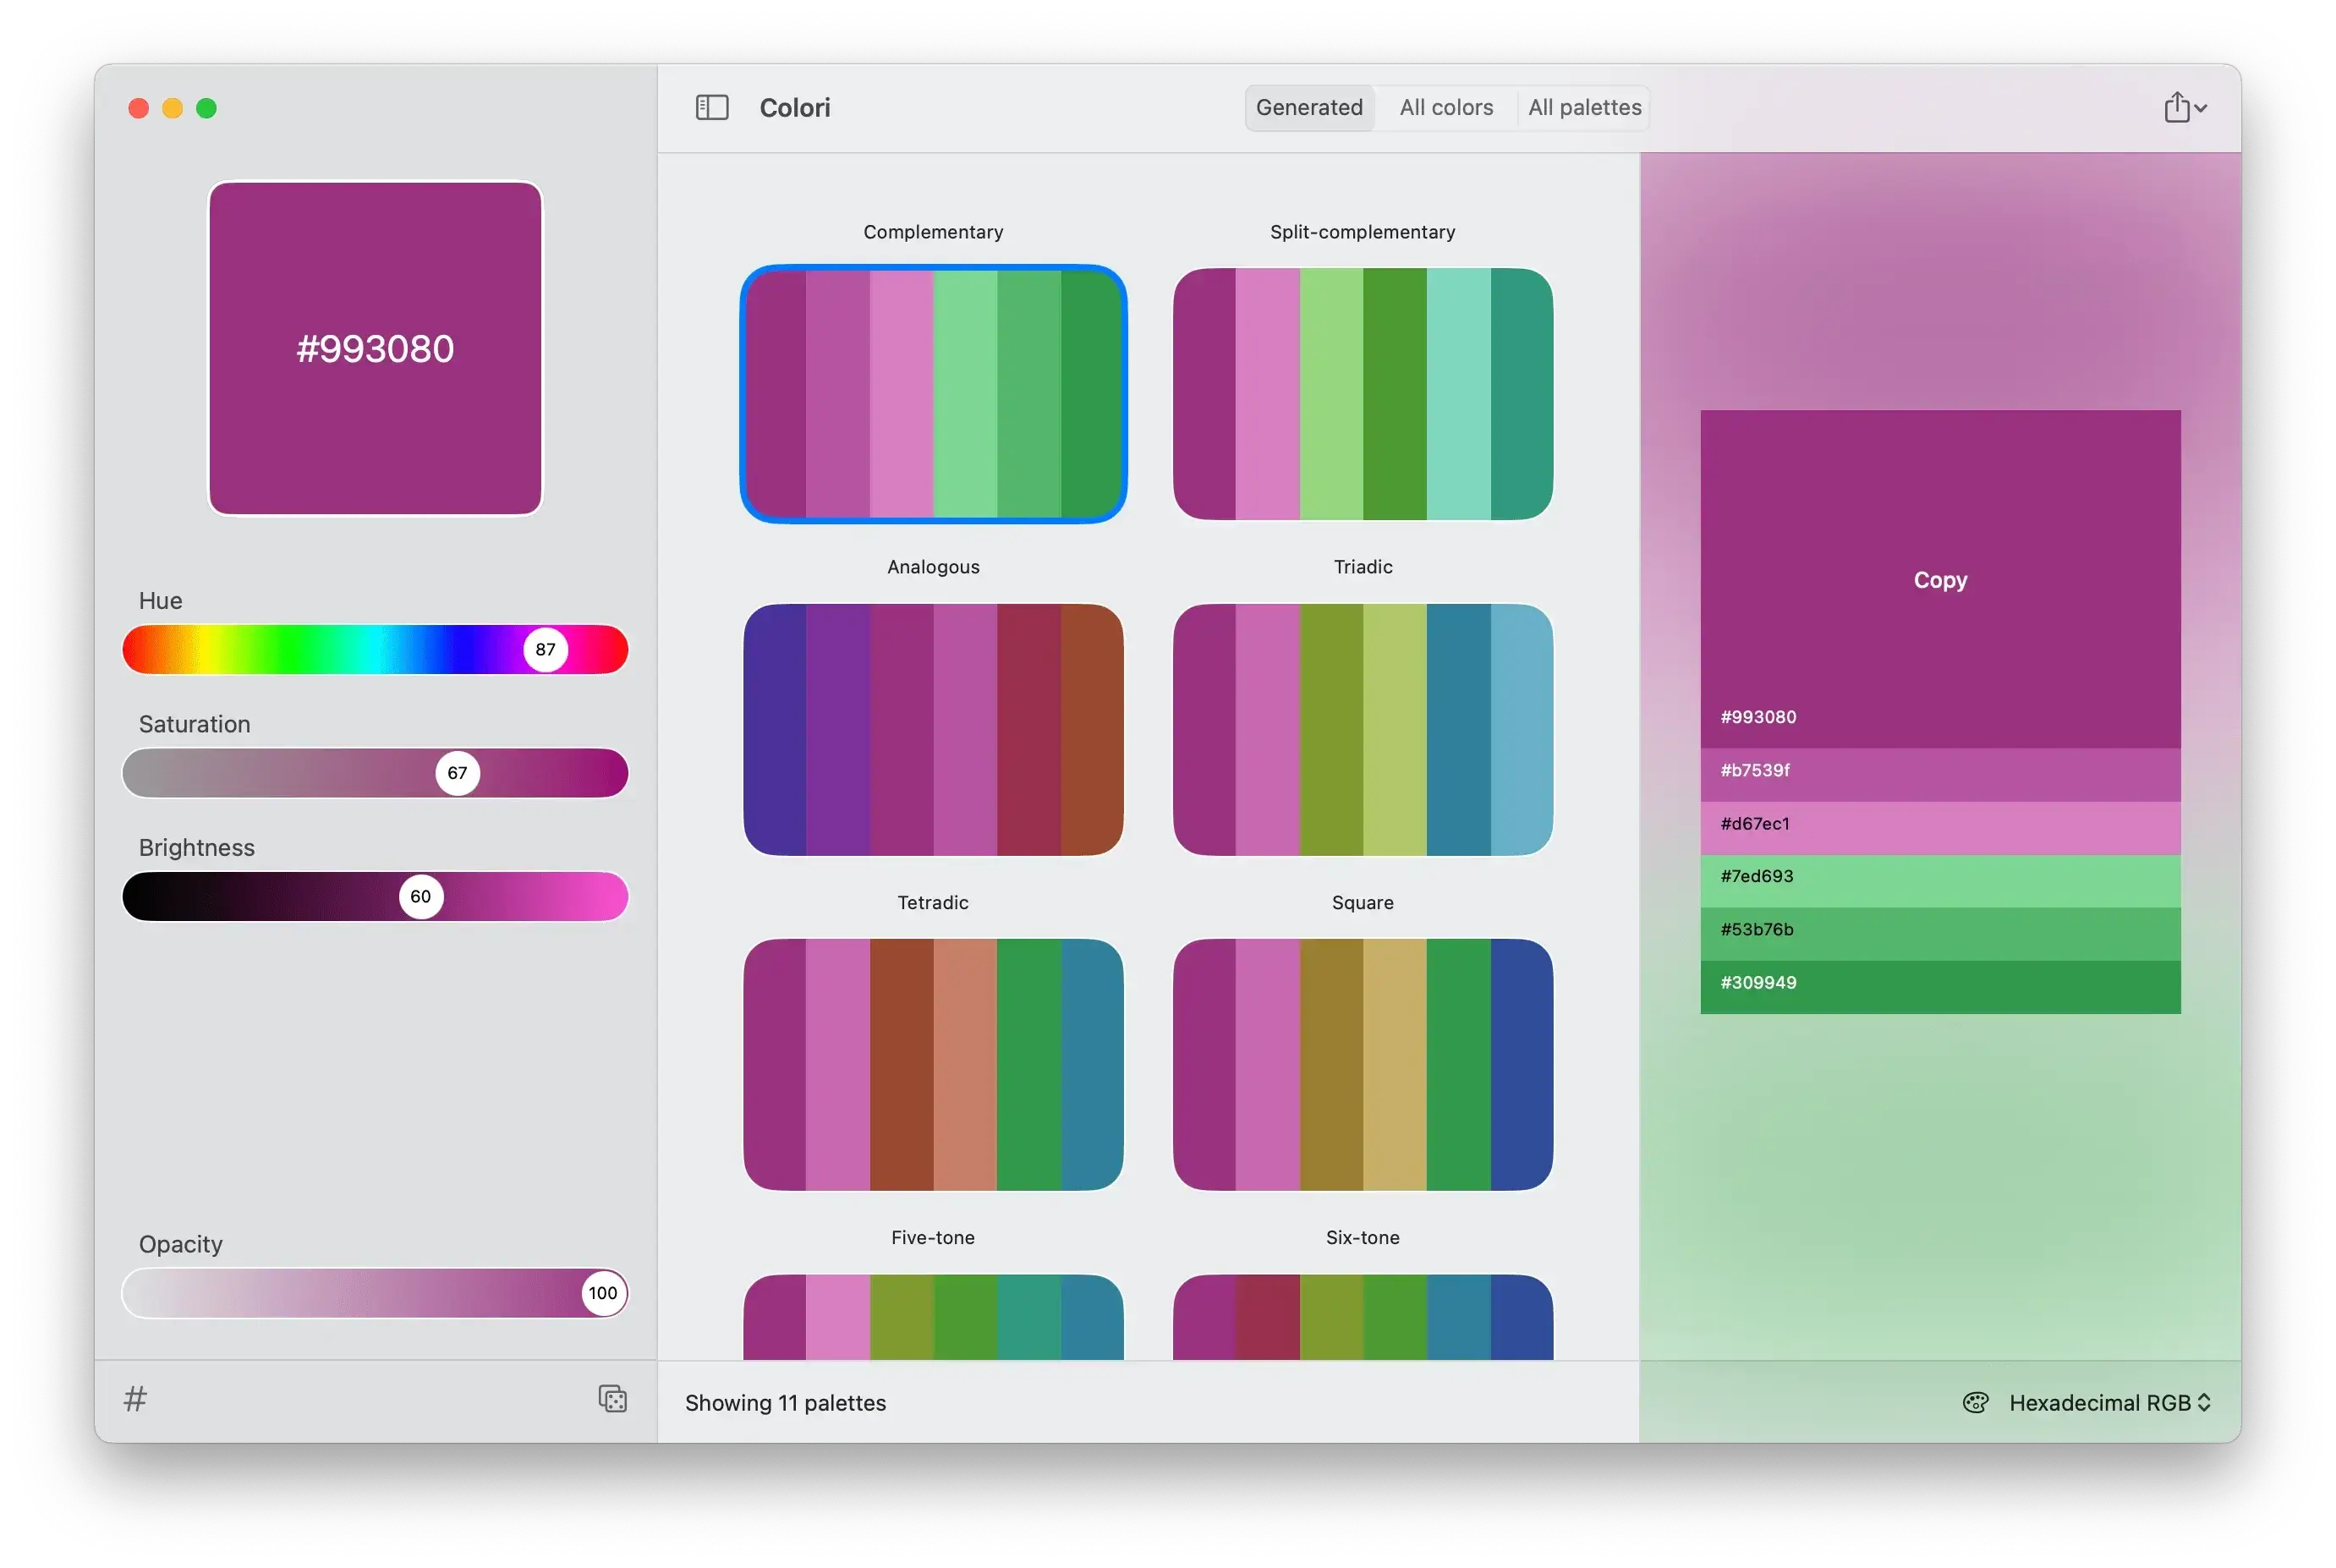
Task: Click the #309949 color row
Action: [1939, 986]
